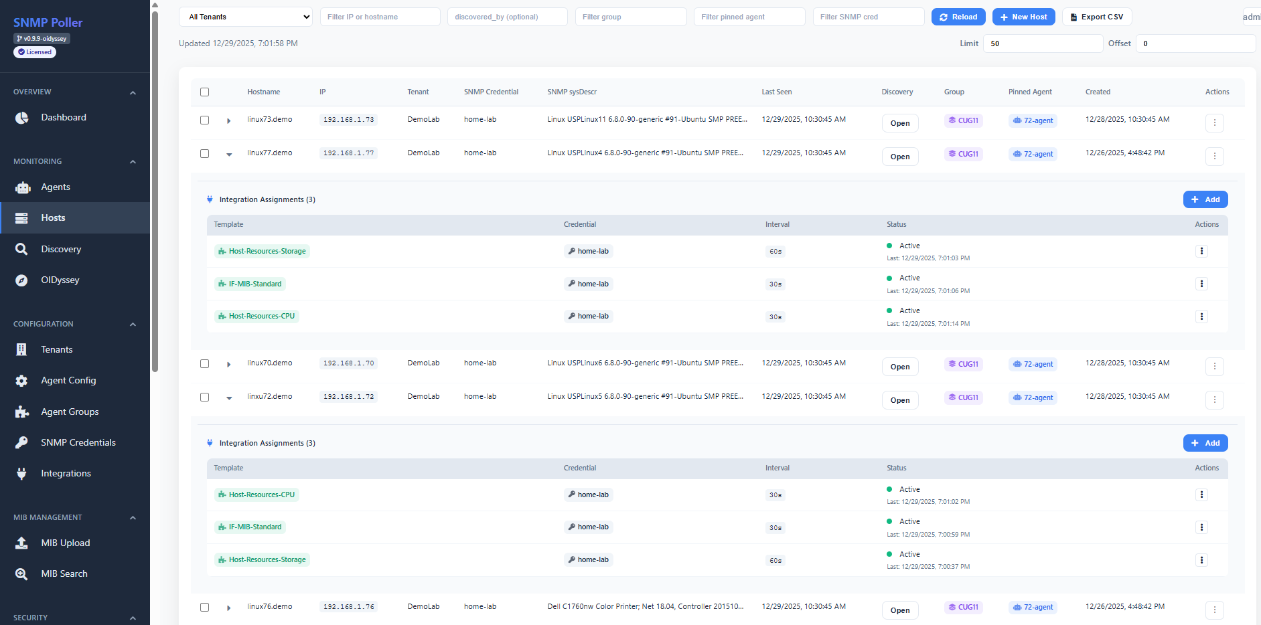The image size is (1261, 625).
Task: Click the MIB Upload icon
Action: coord(21,543)
